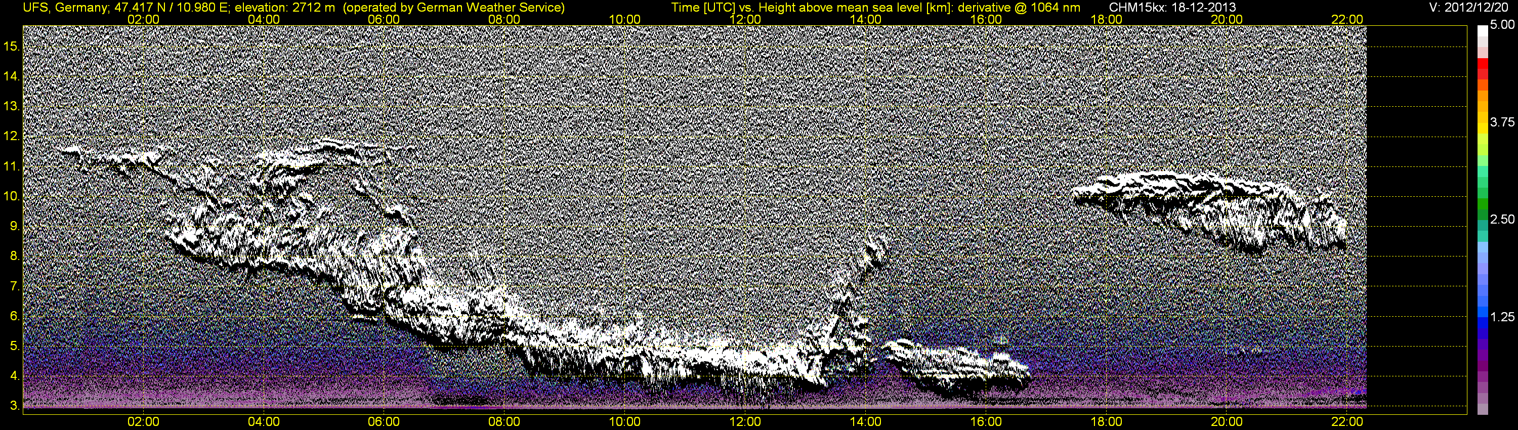The height and width of the screenshot is (430, 1518).
Task: Click the 08:00 label on the bottom time axis
Action: (504, 422)
